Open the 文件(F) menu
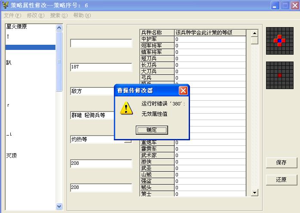300x213 pixels. (12, 15)
